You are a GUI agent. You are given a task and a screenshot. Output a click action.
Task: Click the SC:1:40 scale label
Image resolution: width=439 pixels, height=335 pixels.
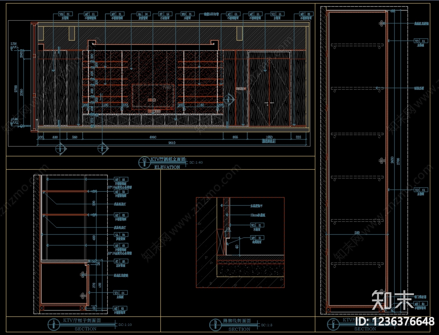point(196,163)
